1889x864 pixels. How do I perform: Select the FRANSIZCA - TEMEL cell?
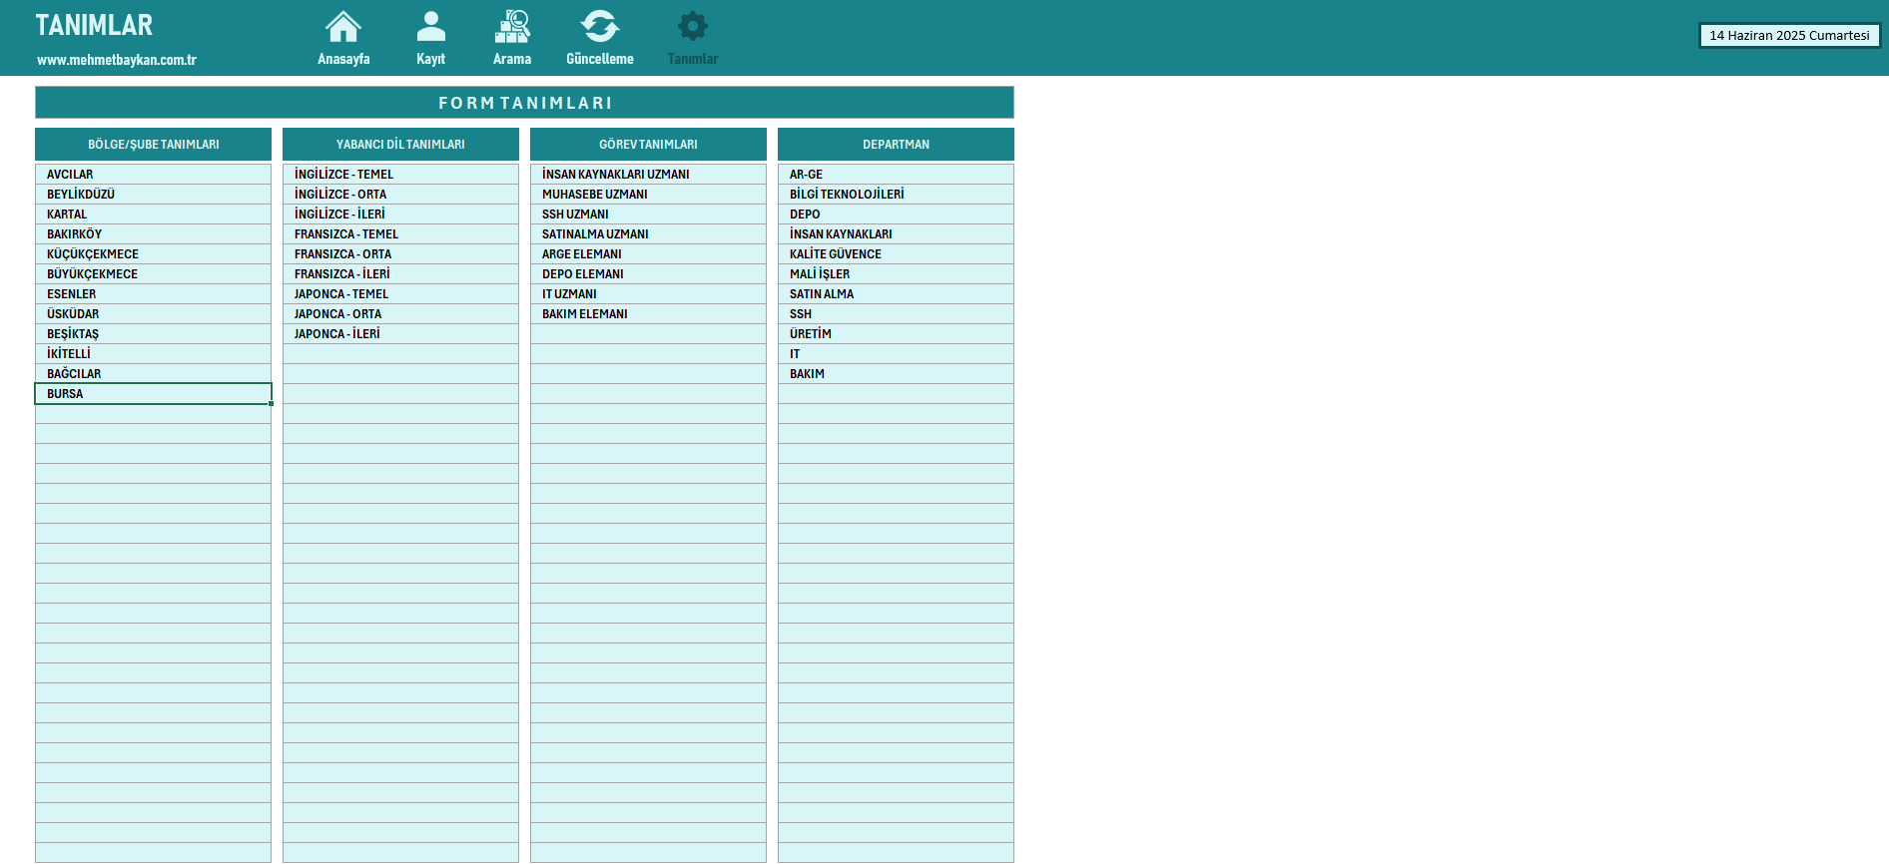(400, 234)
